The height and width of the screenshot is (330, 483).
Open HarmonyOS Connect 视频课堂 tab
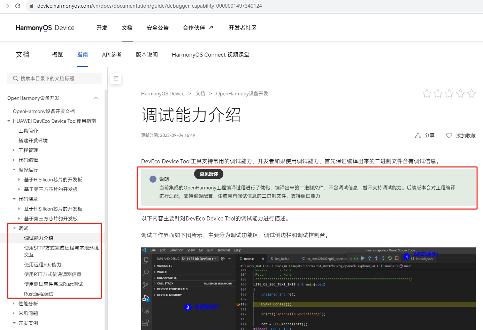coord(210,55)
